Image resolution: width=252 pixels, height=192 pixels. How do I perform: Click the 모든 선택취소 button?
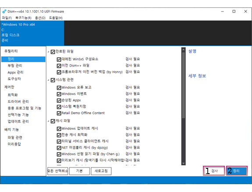coord(57,171)
